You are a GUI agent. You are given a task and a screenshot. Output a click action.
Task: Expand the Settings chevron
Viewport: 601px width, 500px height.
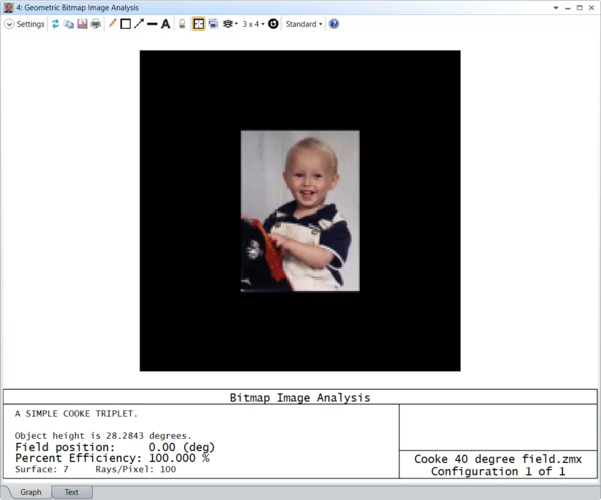click(9, 24)
